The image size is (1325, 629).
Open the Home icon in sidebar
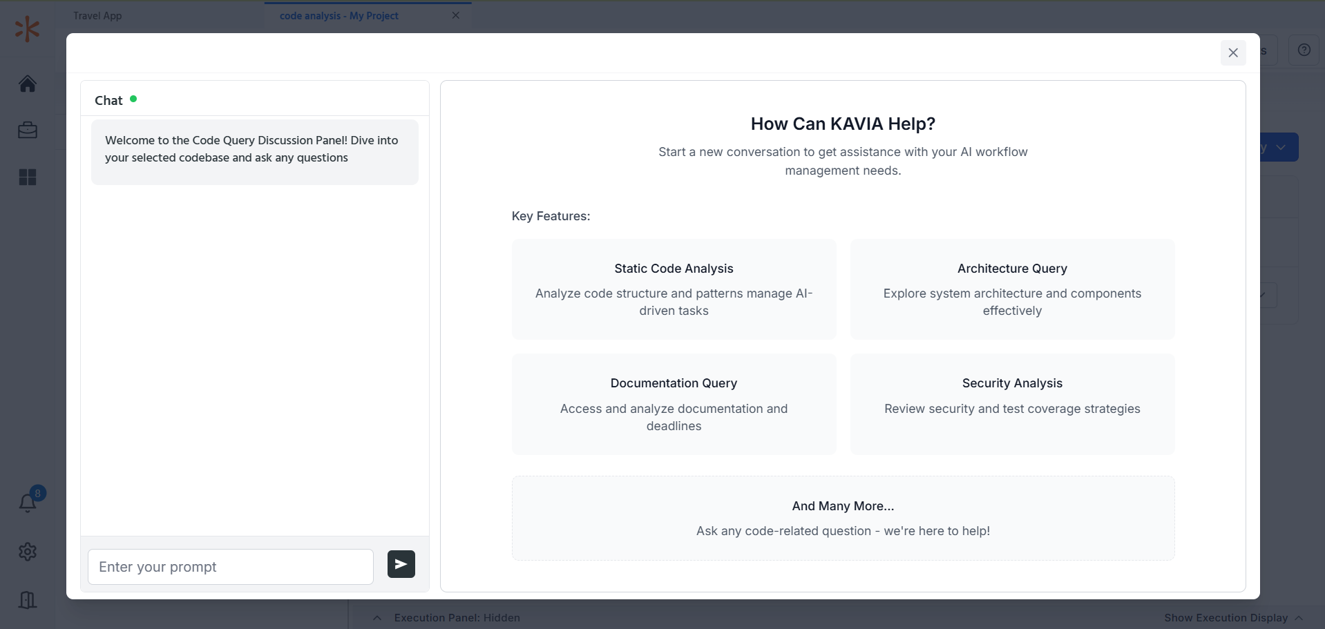(28, 84)
